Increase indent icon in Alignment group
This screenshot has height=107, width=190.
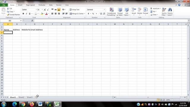(x=66, y=14)
